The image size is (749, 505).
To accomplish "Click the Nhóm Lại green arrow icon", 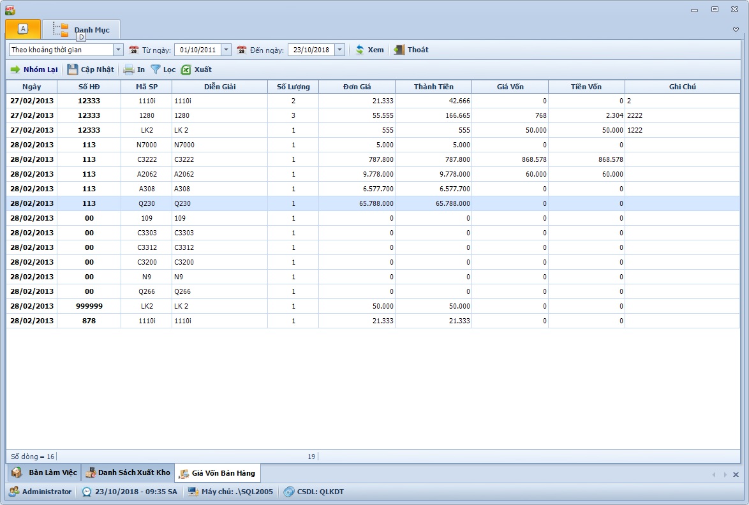I will click(15, 70).
